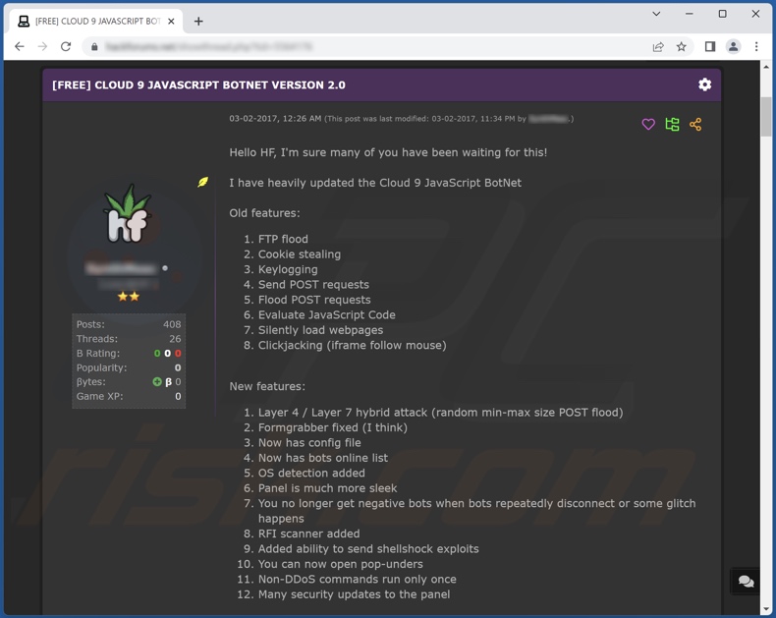Click the blurred modifier username in timestamp
776x618 pixels.
click(548, 119)
